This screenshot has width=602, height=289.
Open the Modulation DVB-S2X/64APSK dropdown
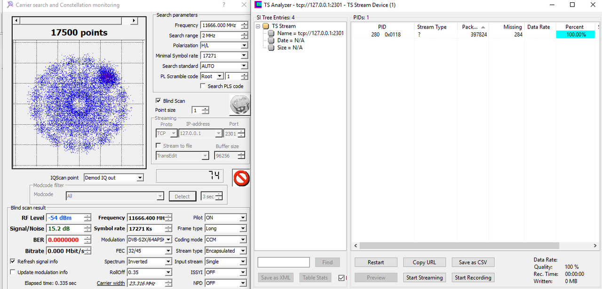coord(150,240)
